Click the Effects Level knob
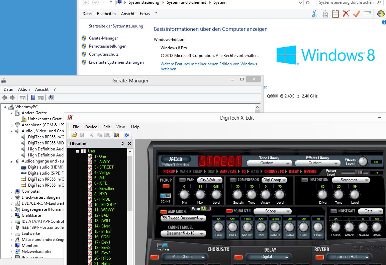The image size is (386, 265). 362,161
